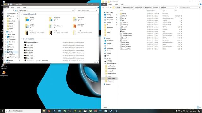This screenshot has height=113, width=202.
Task: Collapse the Recent files group
Action: point(22,39)
